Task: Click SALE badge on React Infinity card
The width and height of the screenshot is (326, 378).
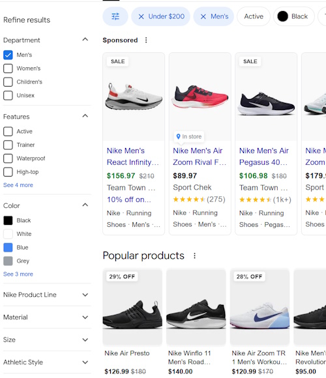Action: [117, 61]
